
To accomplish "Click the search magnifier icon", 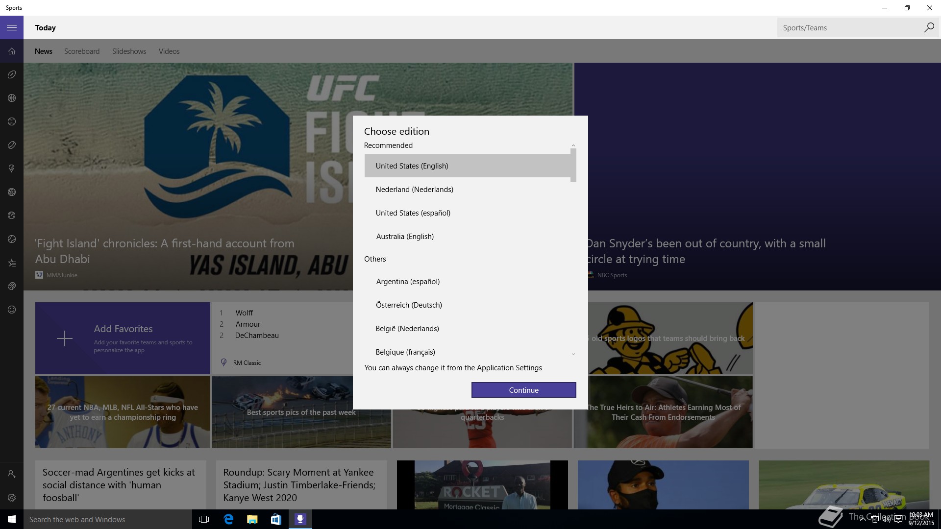I will click(x=929, y=27).
